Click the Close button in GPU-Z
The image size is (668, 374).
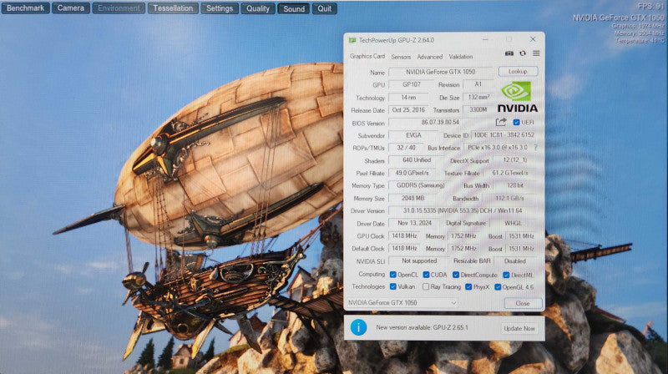(523, 303)
